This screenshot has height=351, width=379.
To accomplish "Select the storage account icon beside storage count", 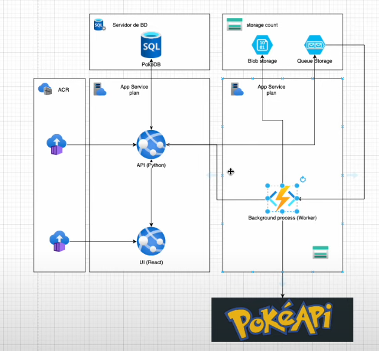I will [x=234, y=25].
